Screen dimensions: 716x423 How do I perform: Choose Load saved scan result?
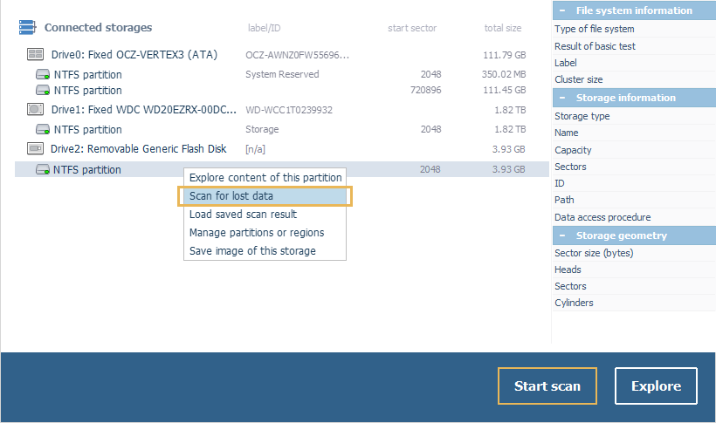click(x=243, y=215)
